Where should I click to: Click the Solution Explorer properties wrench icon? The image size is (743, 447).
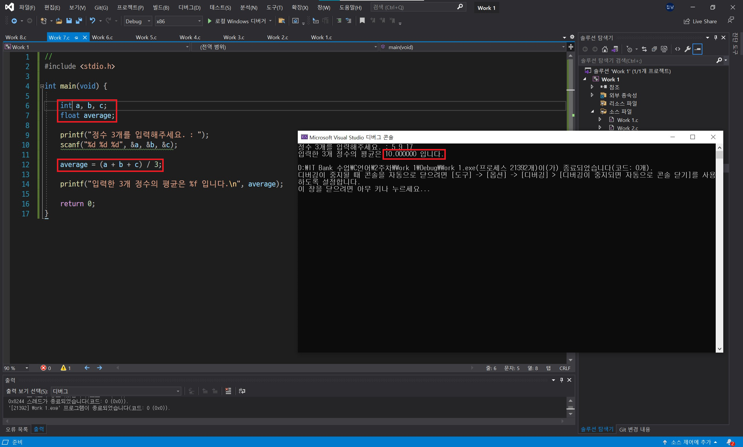(687, 49)
